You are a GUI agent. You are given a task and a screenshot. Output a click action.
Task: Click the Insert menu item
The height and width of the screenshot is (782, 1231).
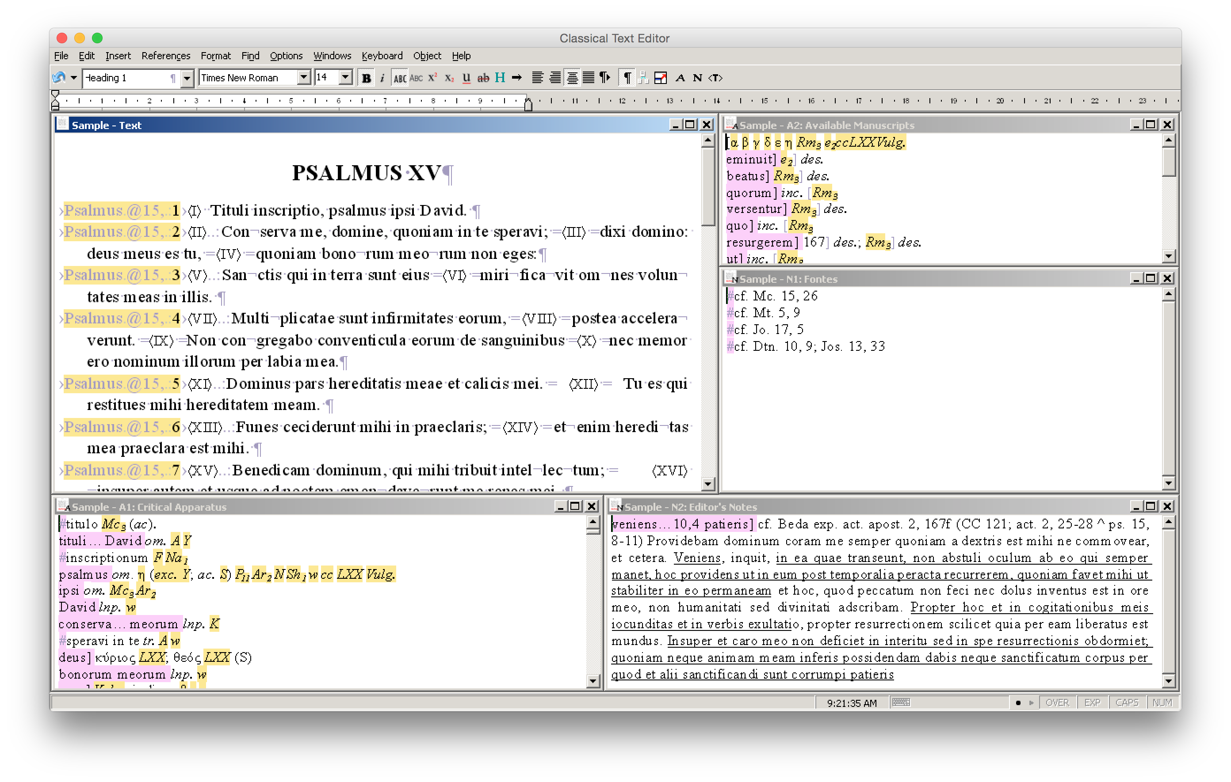(x=119, y=56)
